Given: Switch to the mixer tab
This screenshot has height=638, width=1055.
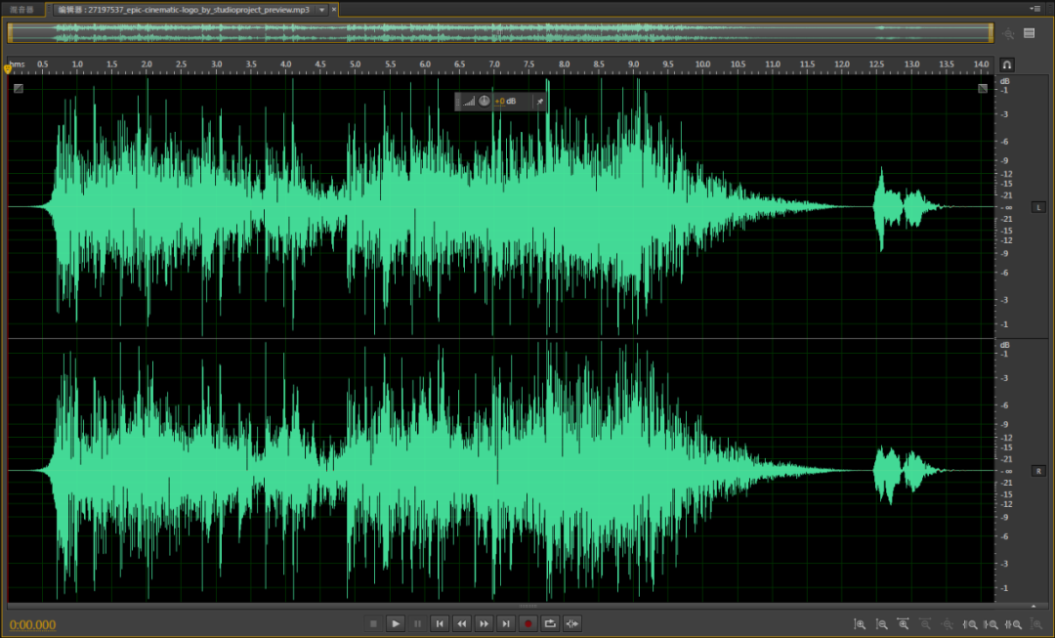Looking at the screenshot, I should click(x=21, y=10).
